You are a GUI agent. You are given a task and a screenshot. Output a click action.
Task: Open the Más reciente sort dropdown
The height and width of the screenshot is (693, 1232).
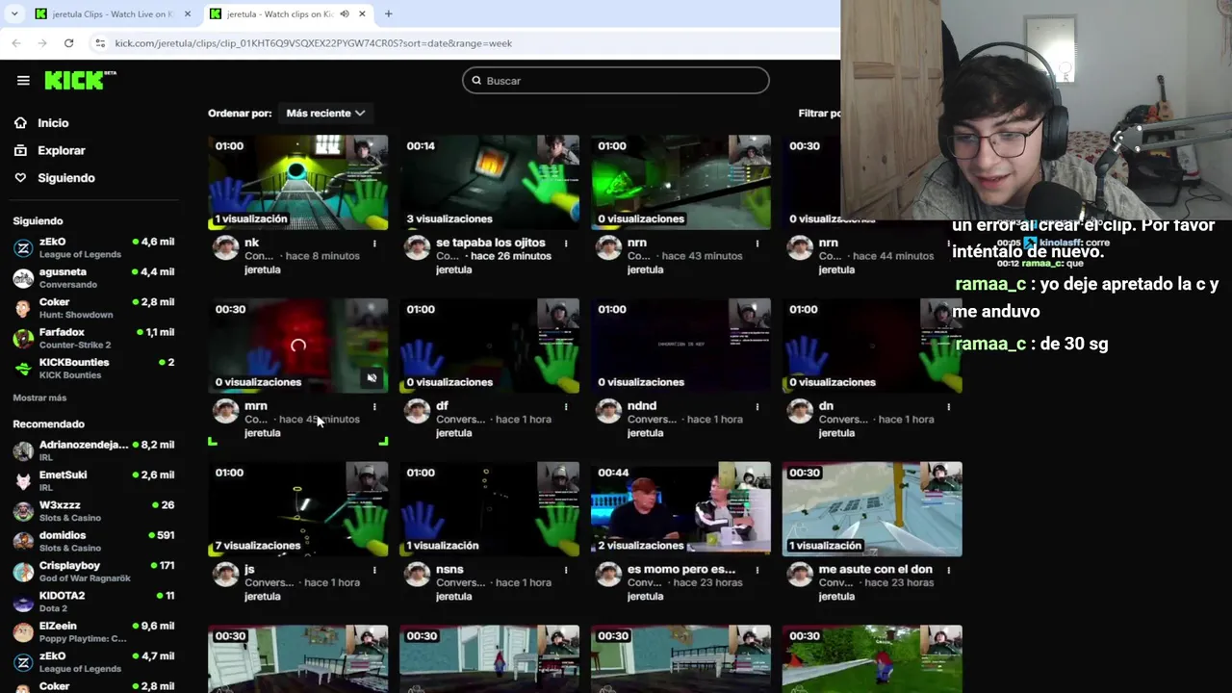325,113
